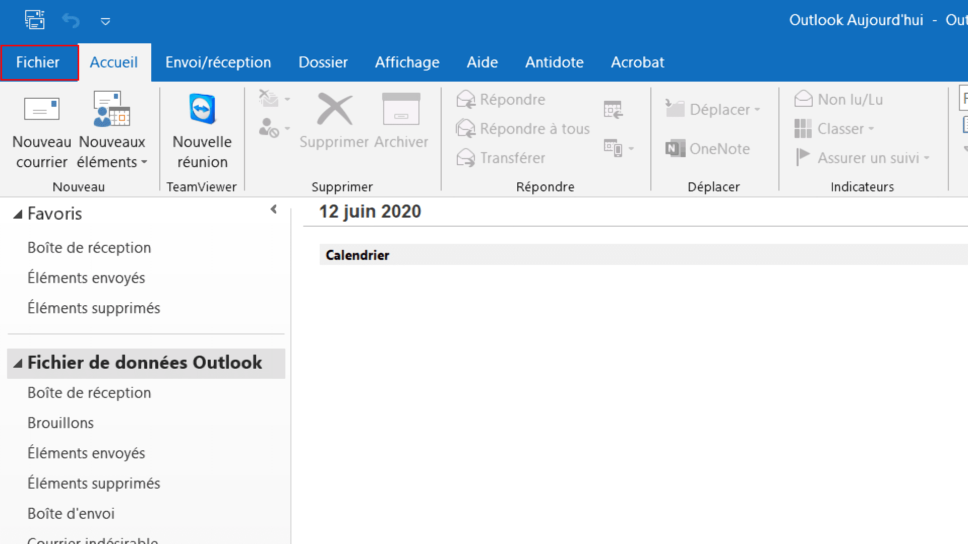Viewport: 968px width, 544px height.
Task: Minimize the folder pane with the arrow
Action: 274,209
